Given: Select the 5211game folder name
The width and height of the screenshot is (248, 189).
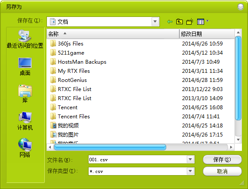Looking at the screenshot, I should click(71, 53).
